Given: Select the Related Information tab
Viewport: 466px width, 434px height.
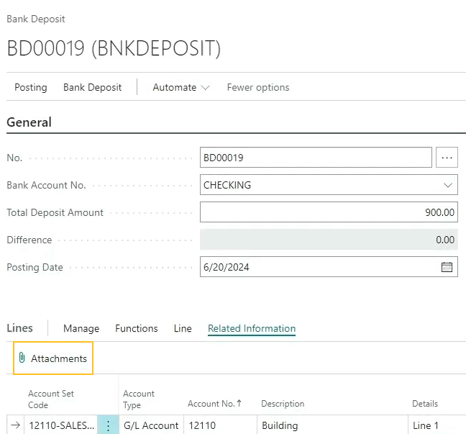Looking at the screenshot, I should 251,328.
